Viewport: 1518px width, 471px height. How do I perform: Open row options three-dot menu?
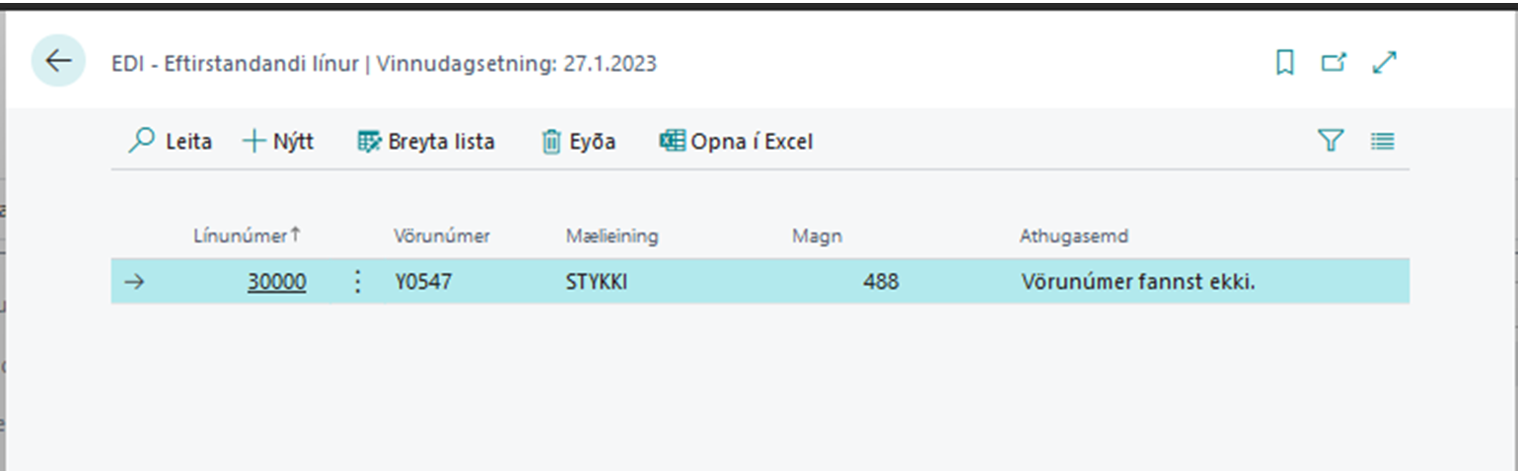358,283
